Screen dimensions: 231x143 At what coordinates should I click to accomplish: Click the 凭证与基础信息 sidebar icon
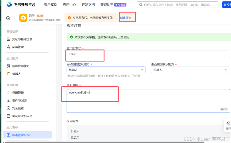9,39
